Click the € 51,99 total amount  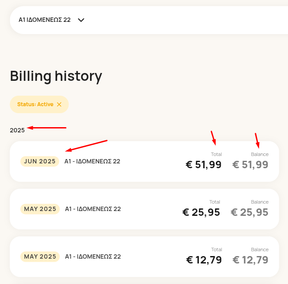(204, 164)
